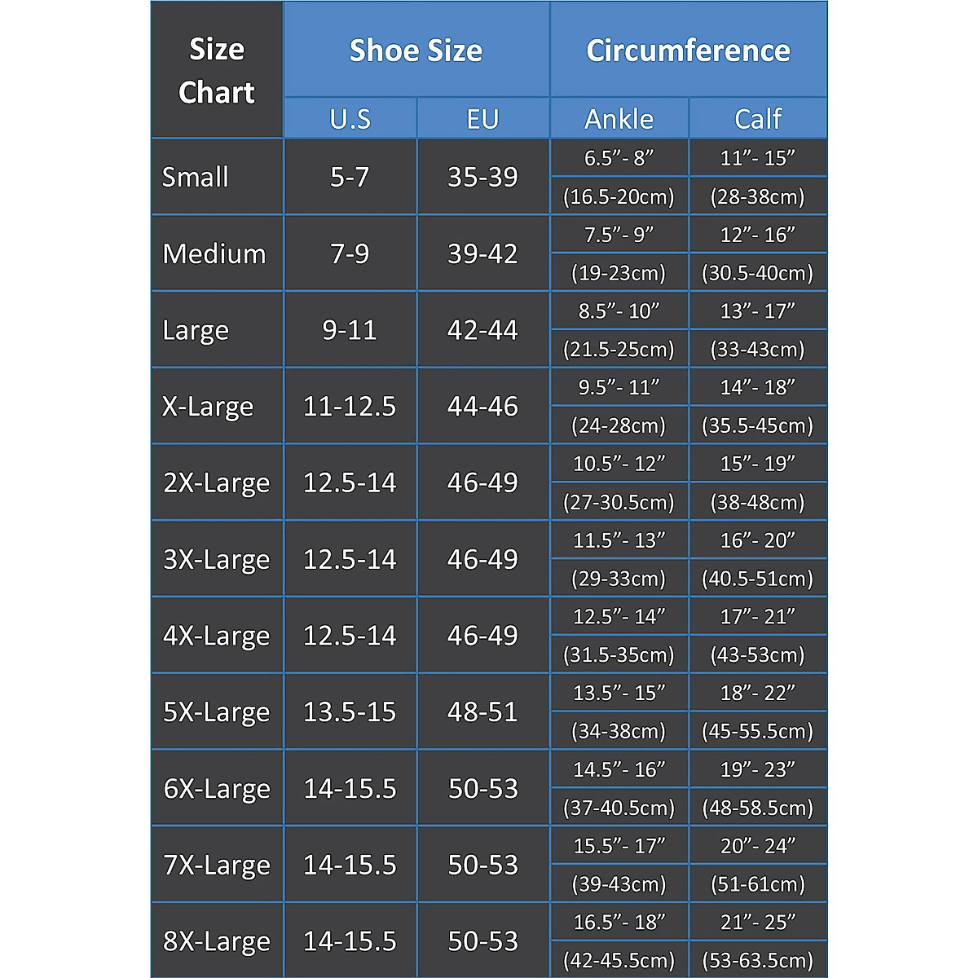Click the 2X-Large row label
The image size is (978, 978).
216,482
